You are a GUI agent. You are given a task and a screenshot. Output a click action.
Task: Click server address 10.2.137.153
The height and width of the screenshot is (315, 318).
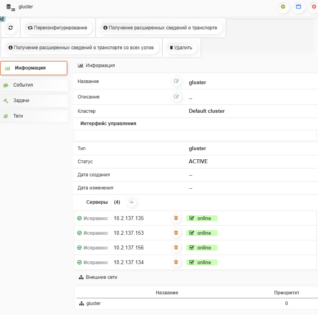[129, 233]
